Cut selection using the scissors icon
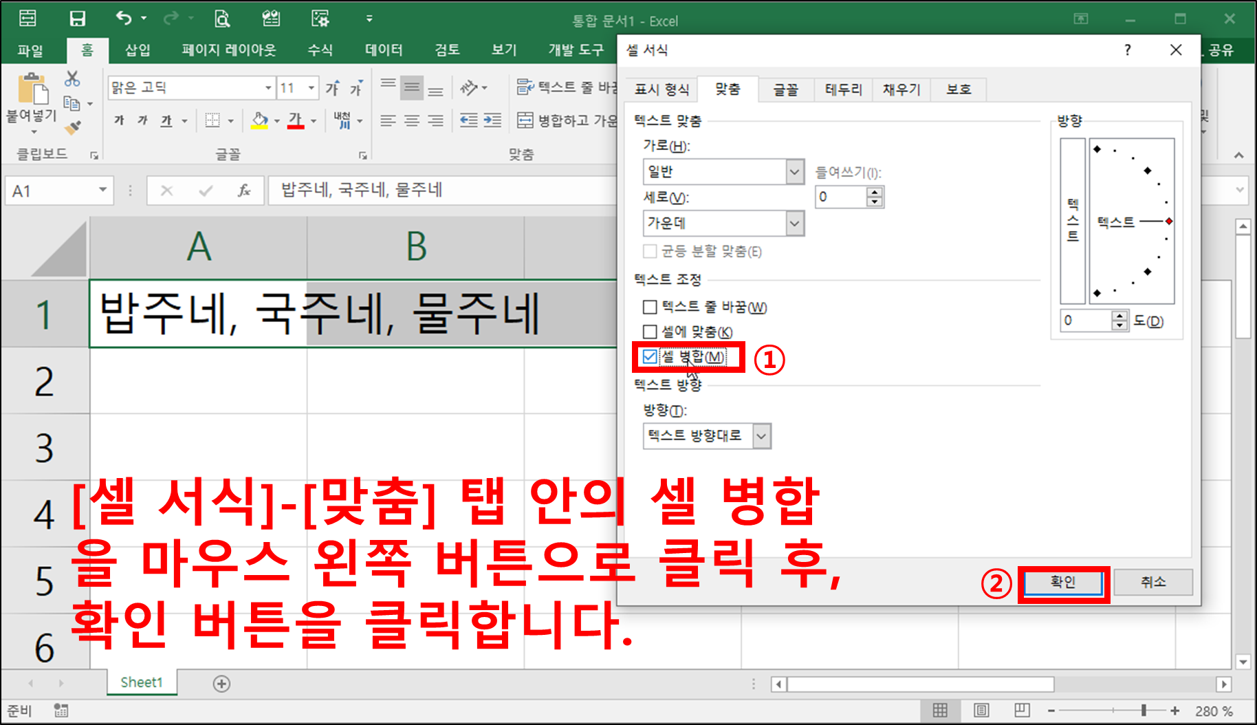The height and width of the screenshot is (725, 1257). pyautogui.click(x=72, y=79)
